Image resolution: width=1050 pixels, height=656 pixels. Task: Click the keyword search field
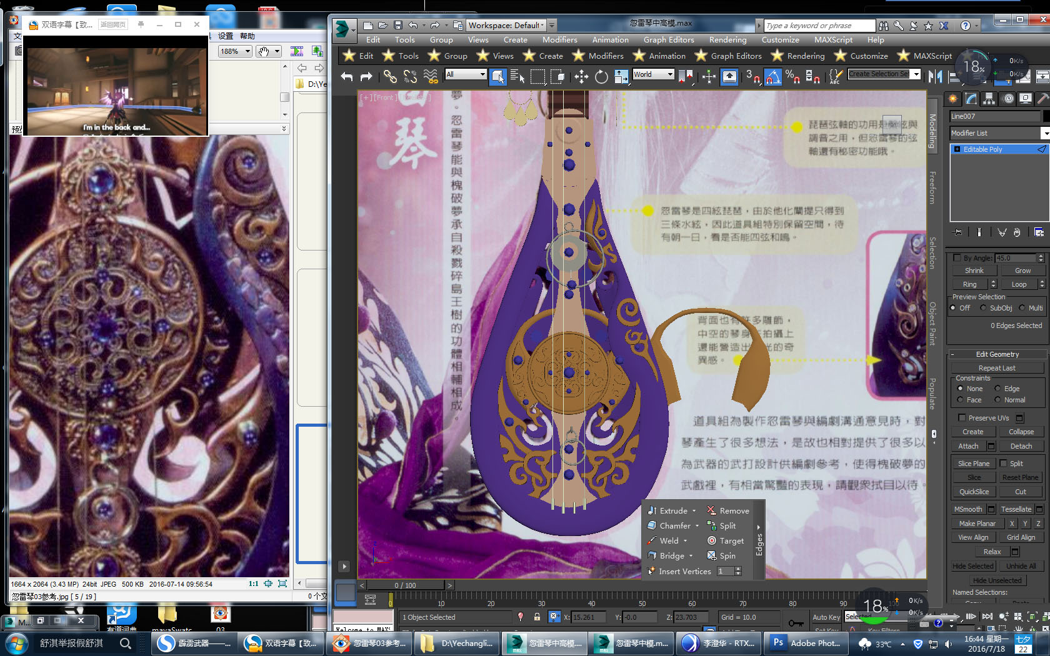[x=819, y=26]
